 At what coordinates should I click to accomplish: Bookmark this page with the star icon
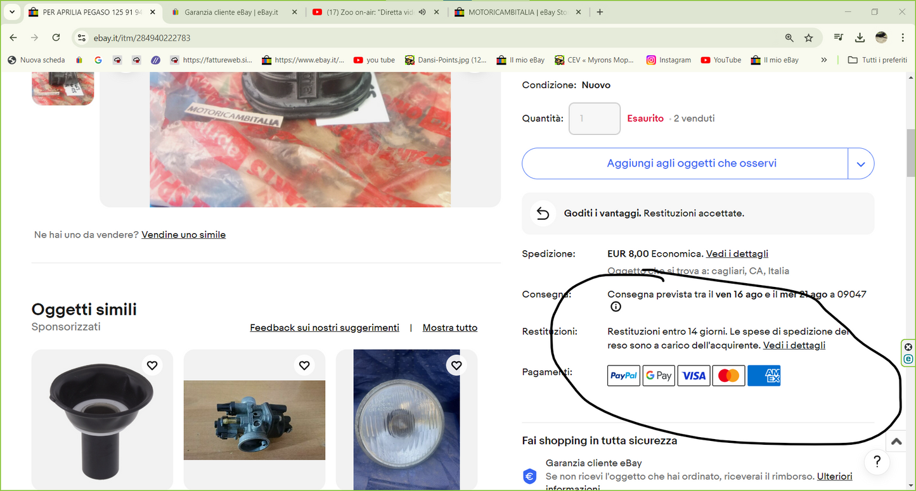(809, 38)
